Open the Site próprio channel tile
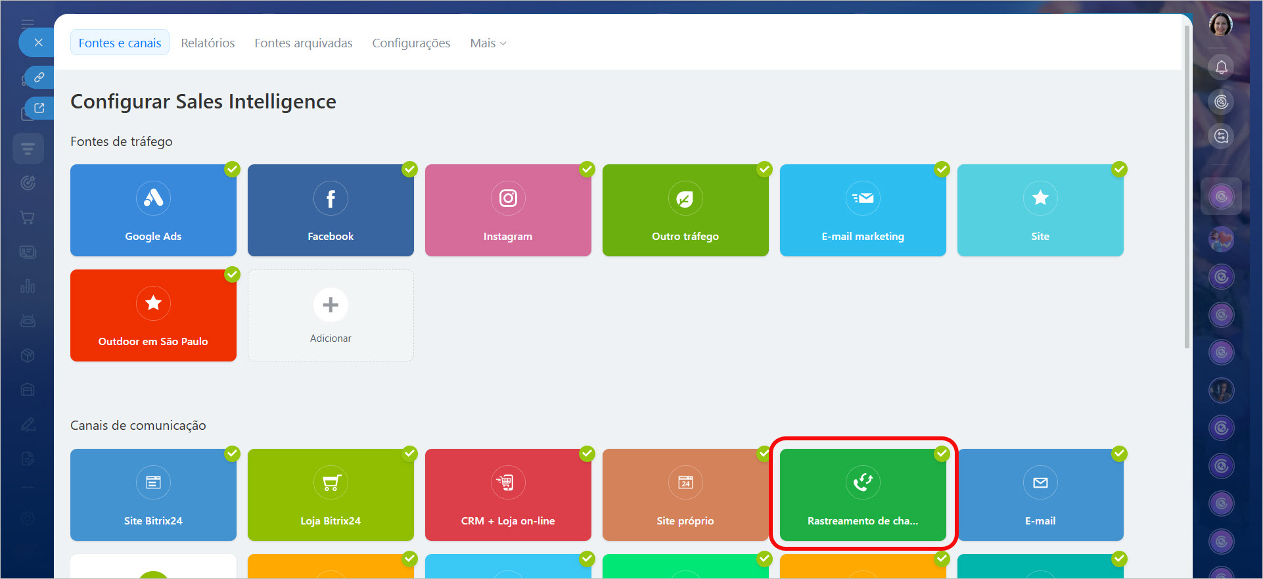 685,495
